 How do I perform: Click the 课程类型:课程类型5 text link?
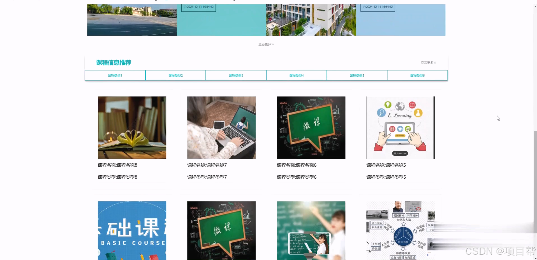coord(386,177)
